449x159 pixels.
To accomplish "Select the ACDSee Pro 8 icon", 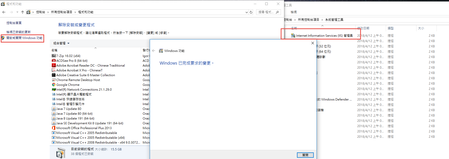I will point(54,61).
